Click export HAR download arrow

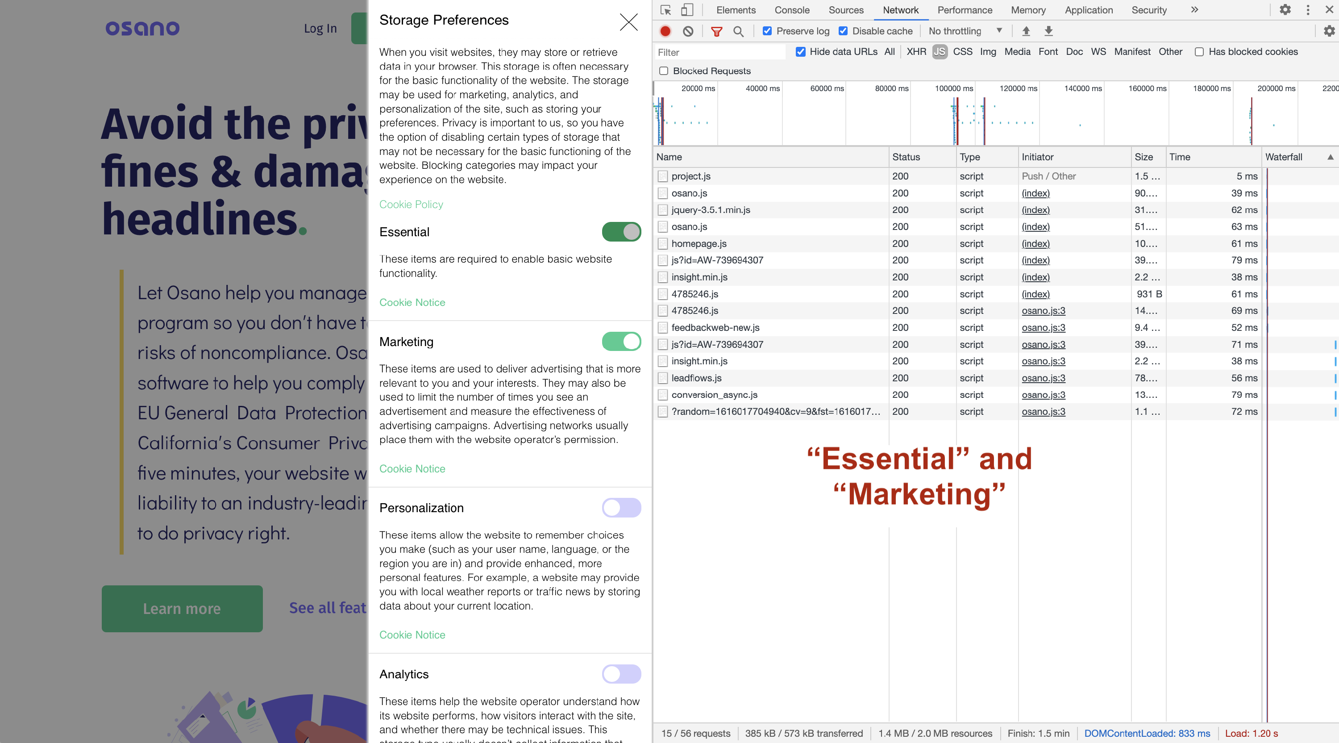point(1048,31)
